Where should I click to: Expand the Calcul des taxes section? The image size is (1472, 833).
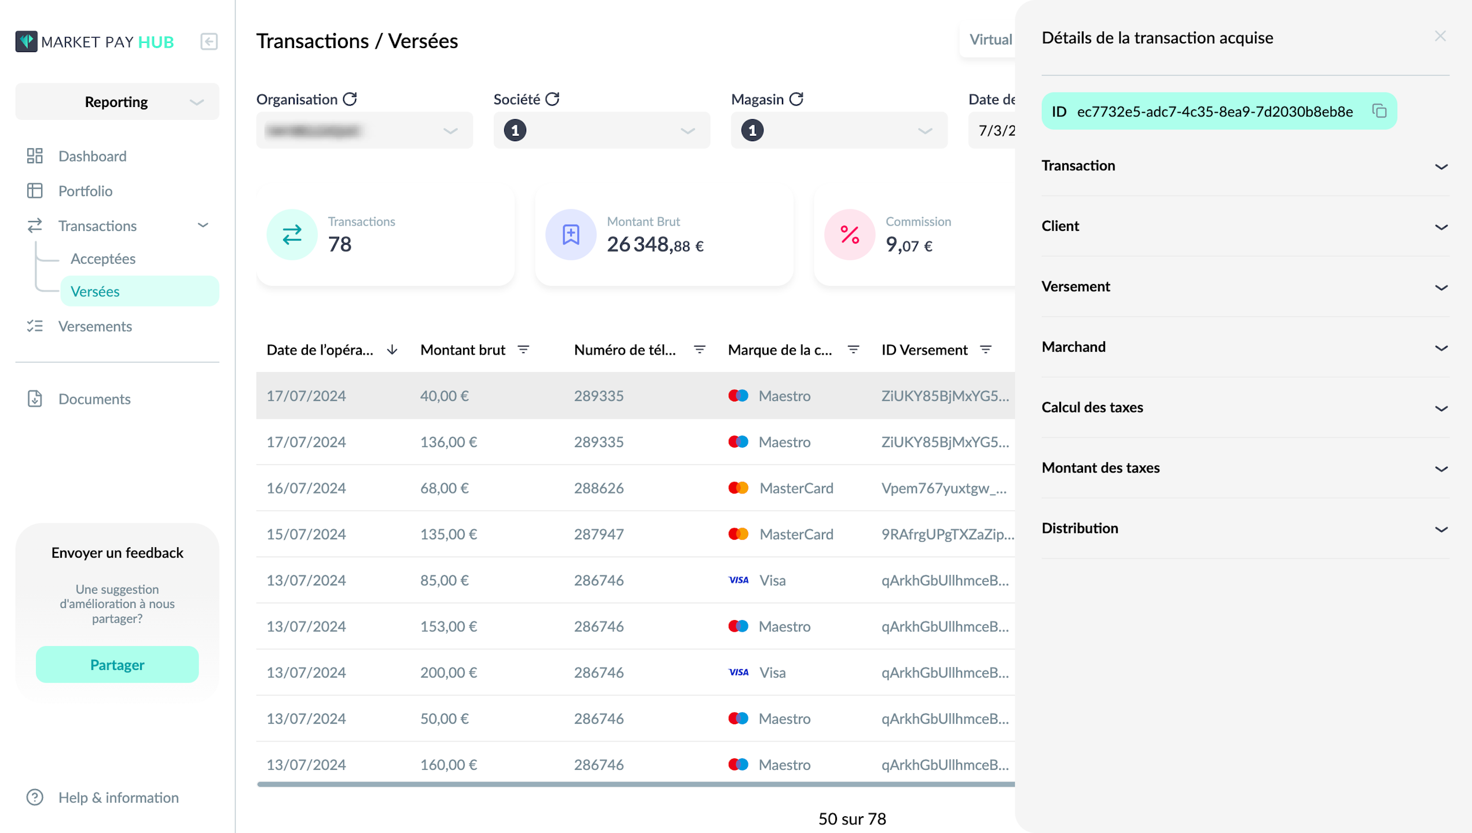tap(1245, 407)
